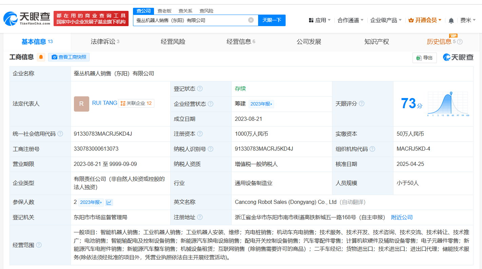Screen dimensions: 482x269
Task: Click the English name Cancong Robot Sales
Action: (286, 202)
